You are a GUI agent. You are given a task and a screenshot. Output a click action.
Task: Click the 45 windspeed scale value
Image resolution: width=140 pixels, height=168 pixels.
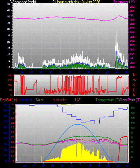[9, 10]
